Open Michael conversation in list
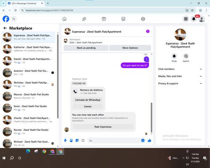Image resolution: width=210 pixels, height=168 pixels. coord(28,143)
